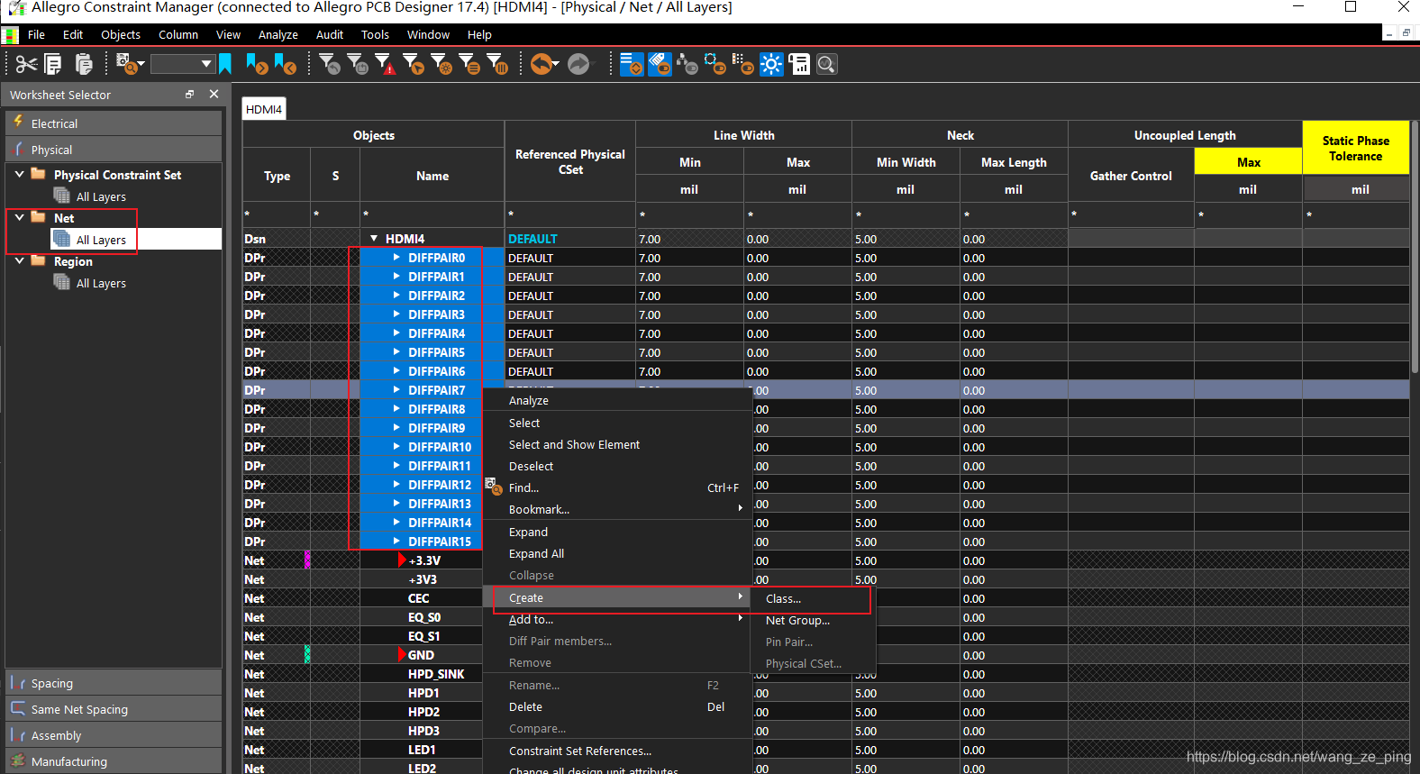Open the File menu
Image resolution: width=1420 pixels, height=774 pixels.
[x=36, y=35]
